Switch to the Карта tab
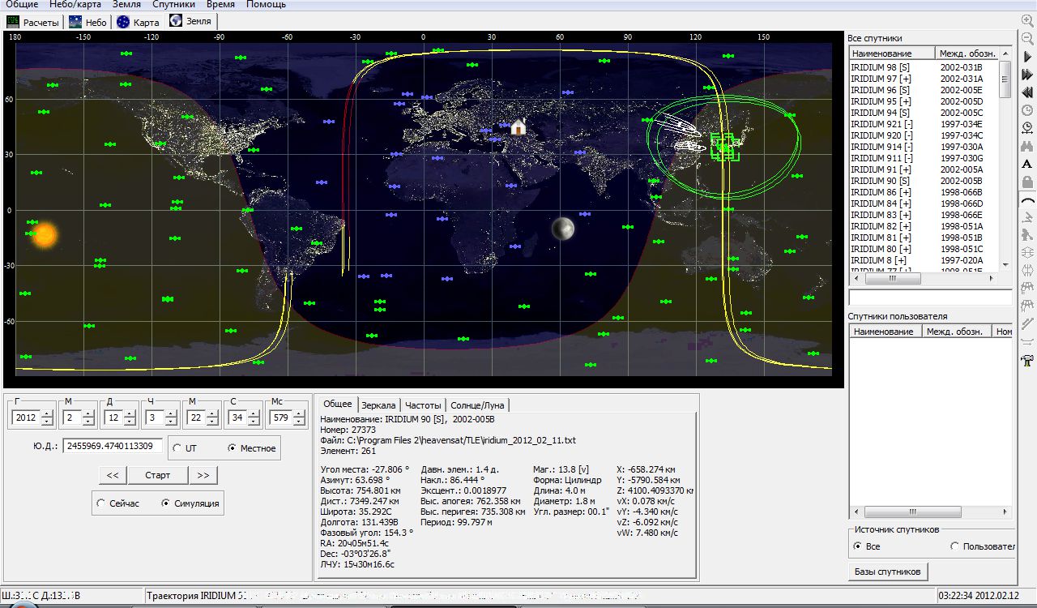 (x=138, y=22)
